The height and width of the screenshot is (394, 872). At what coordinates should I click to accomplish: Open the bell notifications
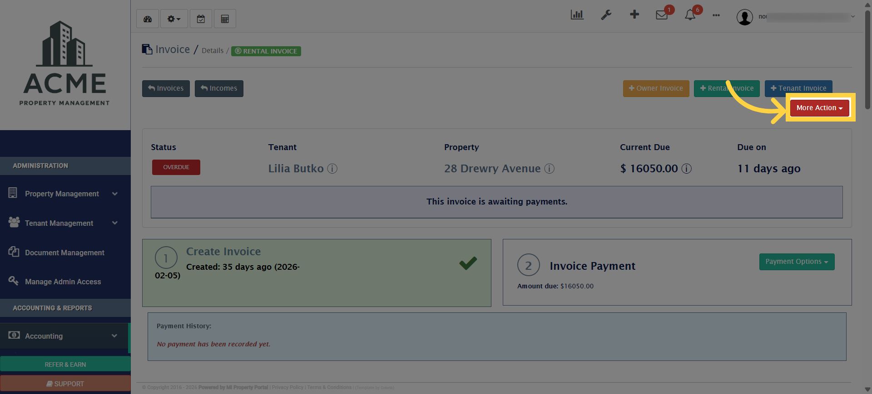(x=690, y=15)
